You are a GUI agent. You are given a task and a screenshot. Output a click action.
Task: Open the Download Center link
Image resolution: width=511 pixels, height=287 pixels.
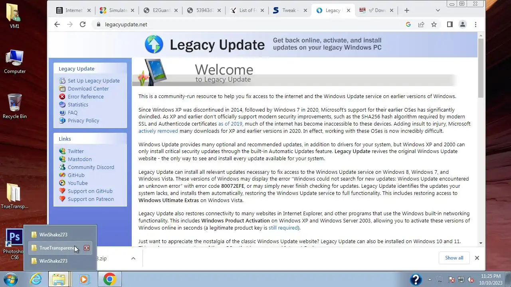[x=88, y=88]
